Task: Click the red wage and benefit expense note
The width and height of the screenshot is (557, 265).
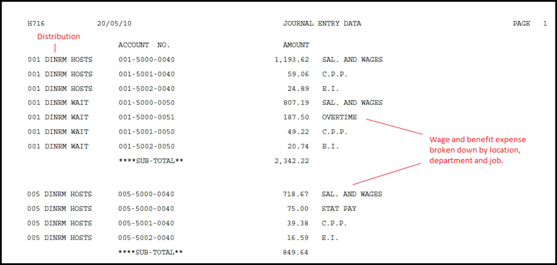Action: (477, 150)
